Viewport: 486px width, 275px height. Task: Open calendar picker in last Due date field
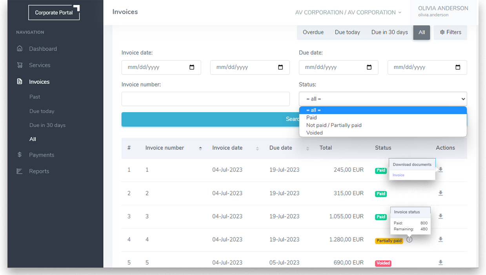458,67
